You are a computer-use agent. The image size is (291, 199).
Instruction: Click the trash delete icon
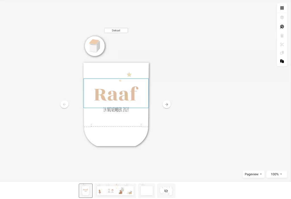[x=282, y=36]
